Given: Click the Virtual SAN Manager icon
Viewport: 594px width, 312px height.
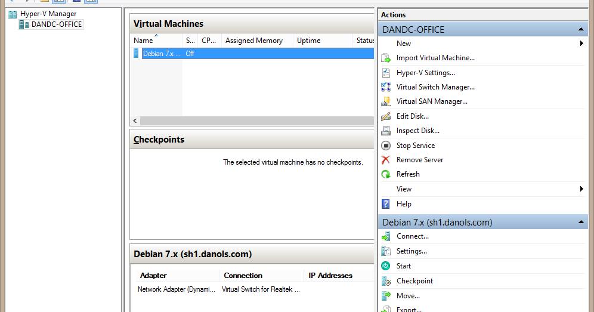Looking at the screenshot, I should tap(386, 101).
